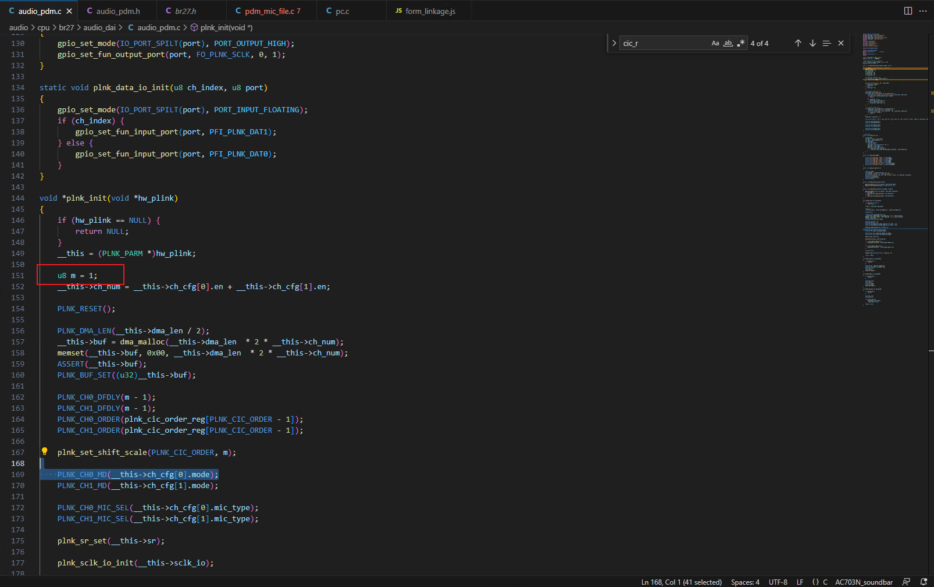This screenshot has width=934, height=587.
Task: Click the lightbulb code action icon
Action: tap(44, 451)
